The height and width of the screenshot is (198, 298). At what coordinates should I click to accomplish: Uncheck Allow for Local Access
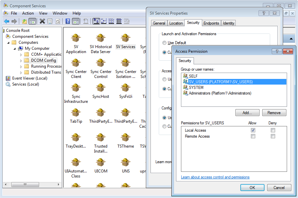(x=253, y=130)
